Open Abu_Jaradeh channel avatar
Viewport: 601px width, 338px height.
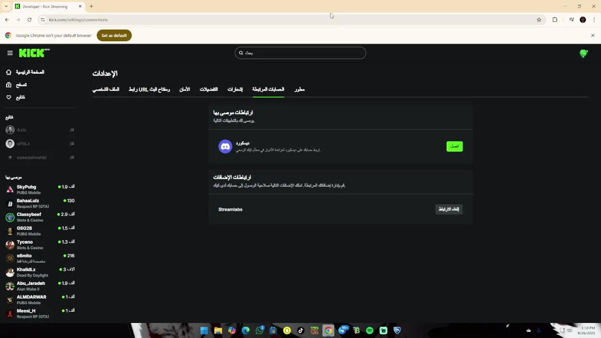[x=10, y=286]
